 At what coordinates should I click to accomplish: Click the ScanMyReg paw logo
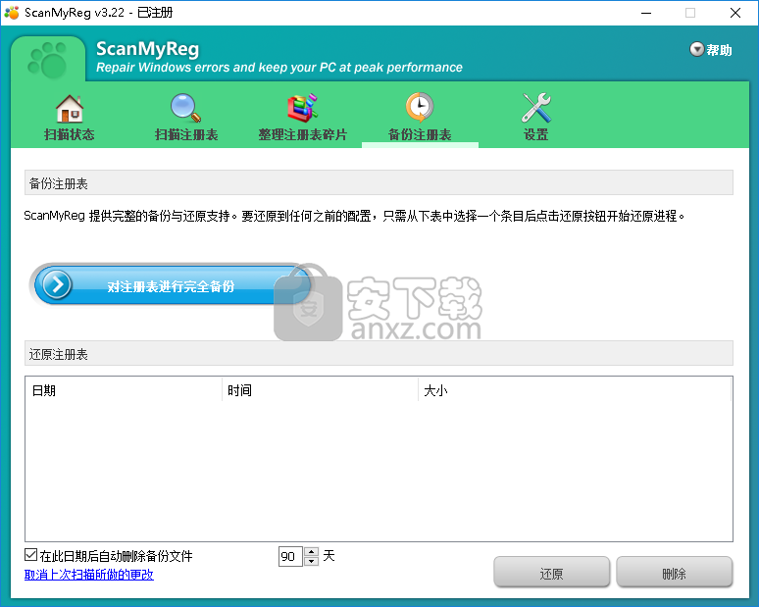(48, 60)
